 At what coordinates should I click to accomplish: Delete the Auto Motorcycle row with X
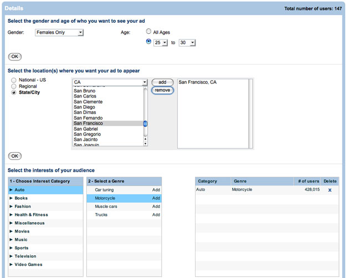tap(330, 190)
